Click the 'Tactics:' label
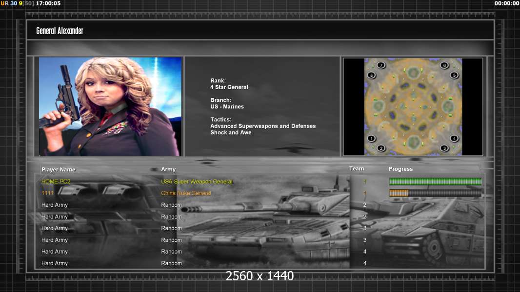The width and height of the screenshot is (520, 292). pyautogui.click(x=221, y=119)
